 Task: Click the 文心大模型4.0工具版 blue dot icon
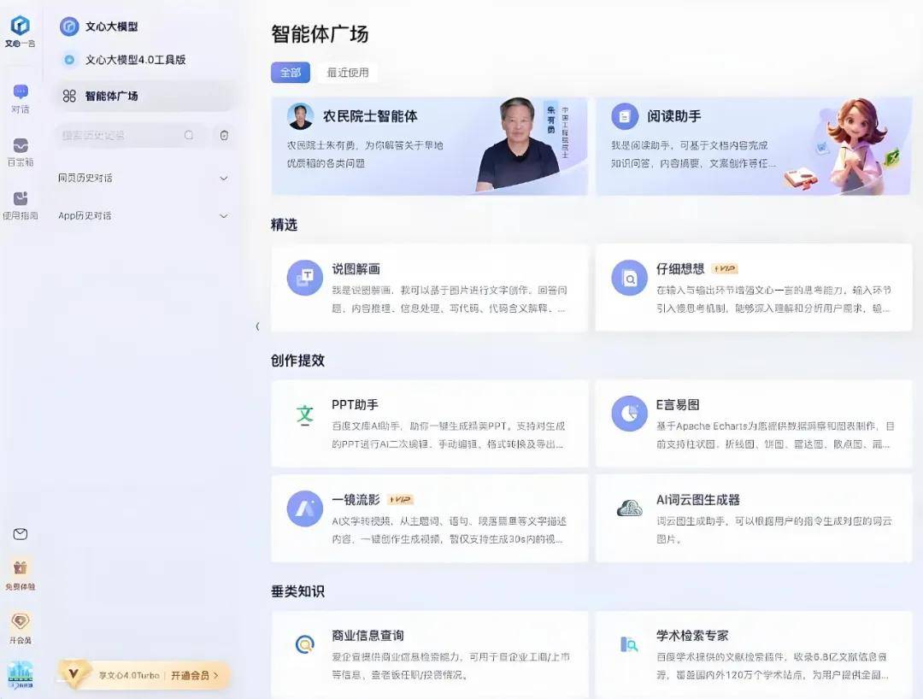point(69,60)
